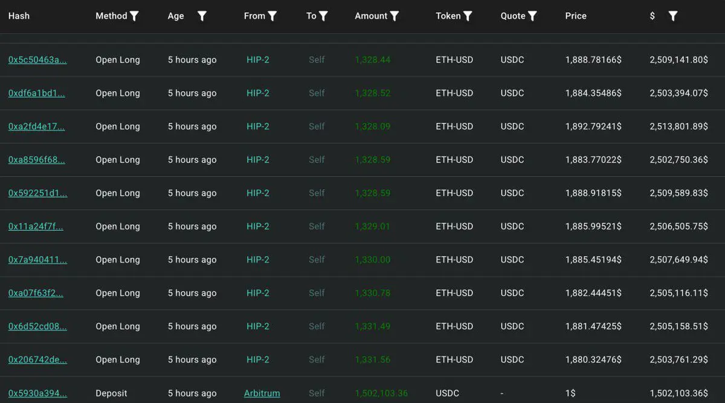Open the Amount column filter icon

pyautogui.click(x=395, y=16)
